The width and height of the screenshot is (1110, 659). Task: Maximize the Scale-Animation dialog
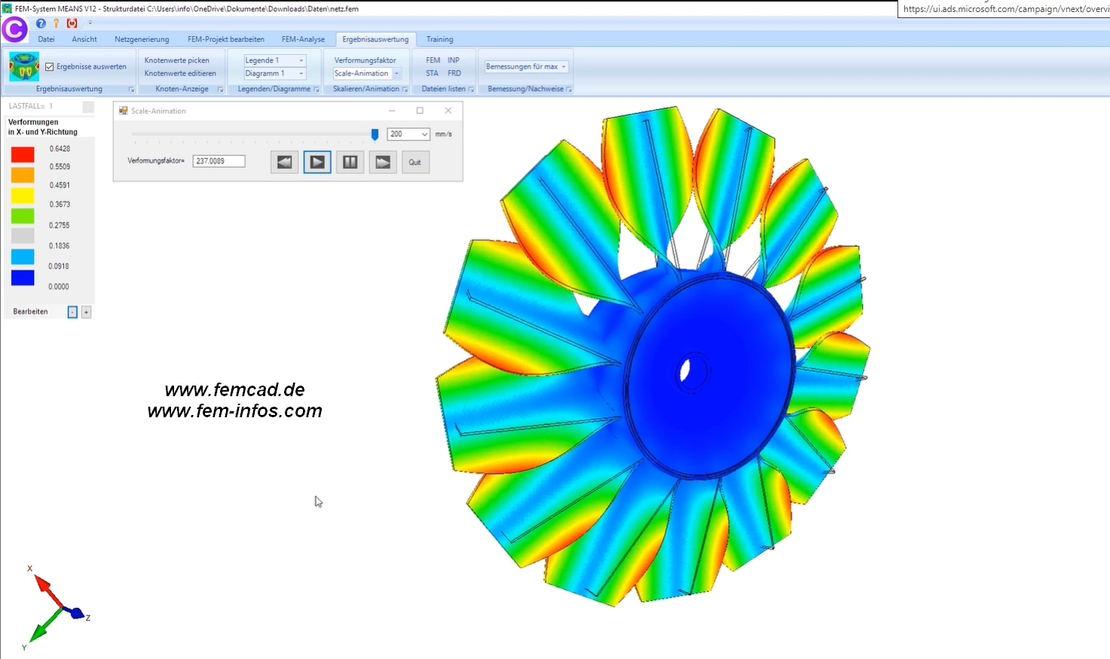[x=420, y=111]
